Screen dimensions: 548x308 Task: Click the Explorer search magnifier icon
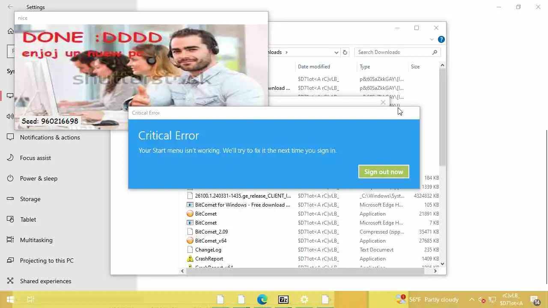pyautogui.click(x=435, y=52)
